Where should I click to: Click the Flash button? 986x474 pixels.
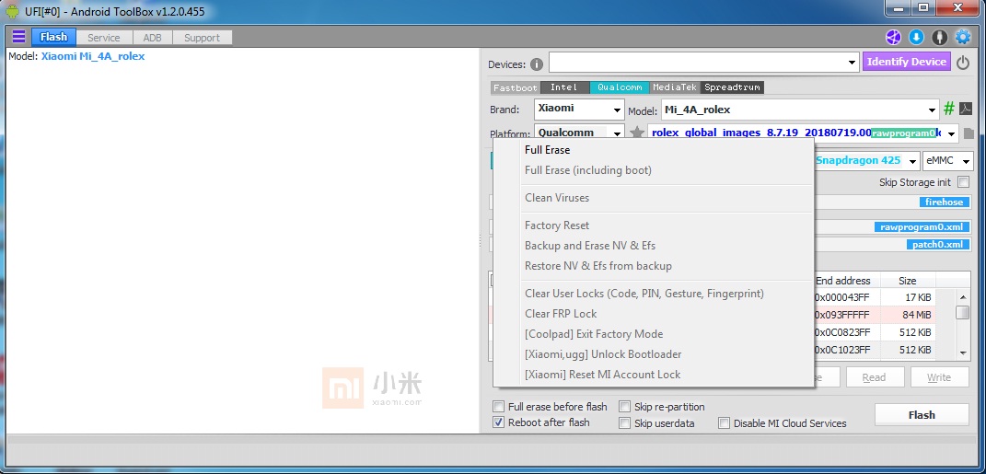pyautogui.click(x=922, y=415)
